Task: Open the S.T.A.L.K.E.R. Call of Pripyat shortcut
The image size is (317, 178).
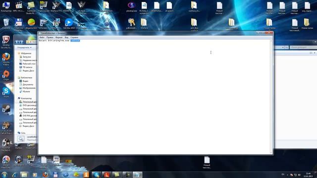Action: coord(6,128)
